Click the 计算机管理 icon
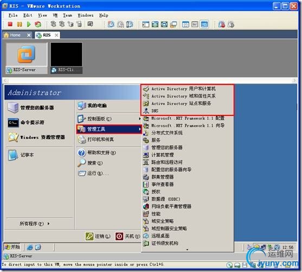The height and width of the screenshot is (272, 302). [146, 155]
